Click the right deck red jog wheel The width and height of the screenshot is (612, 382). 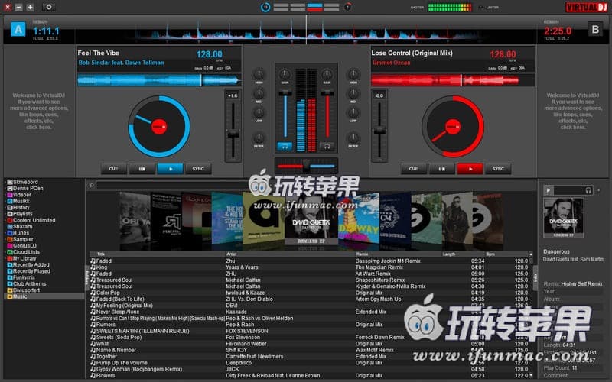tap(453, 127)
